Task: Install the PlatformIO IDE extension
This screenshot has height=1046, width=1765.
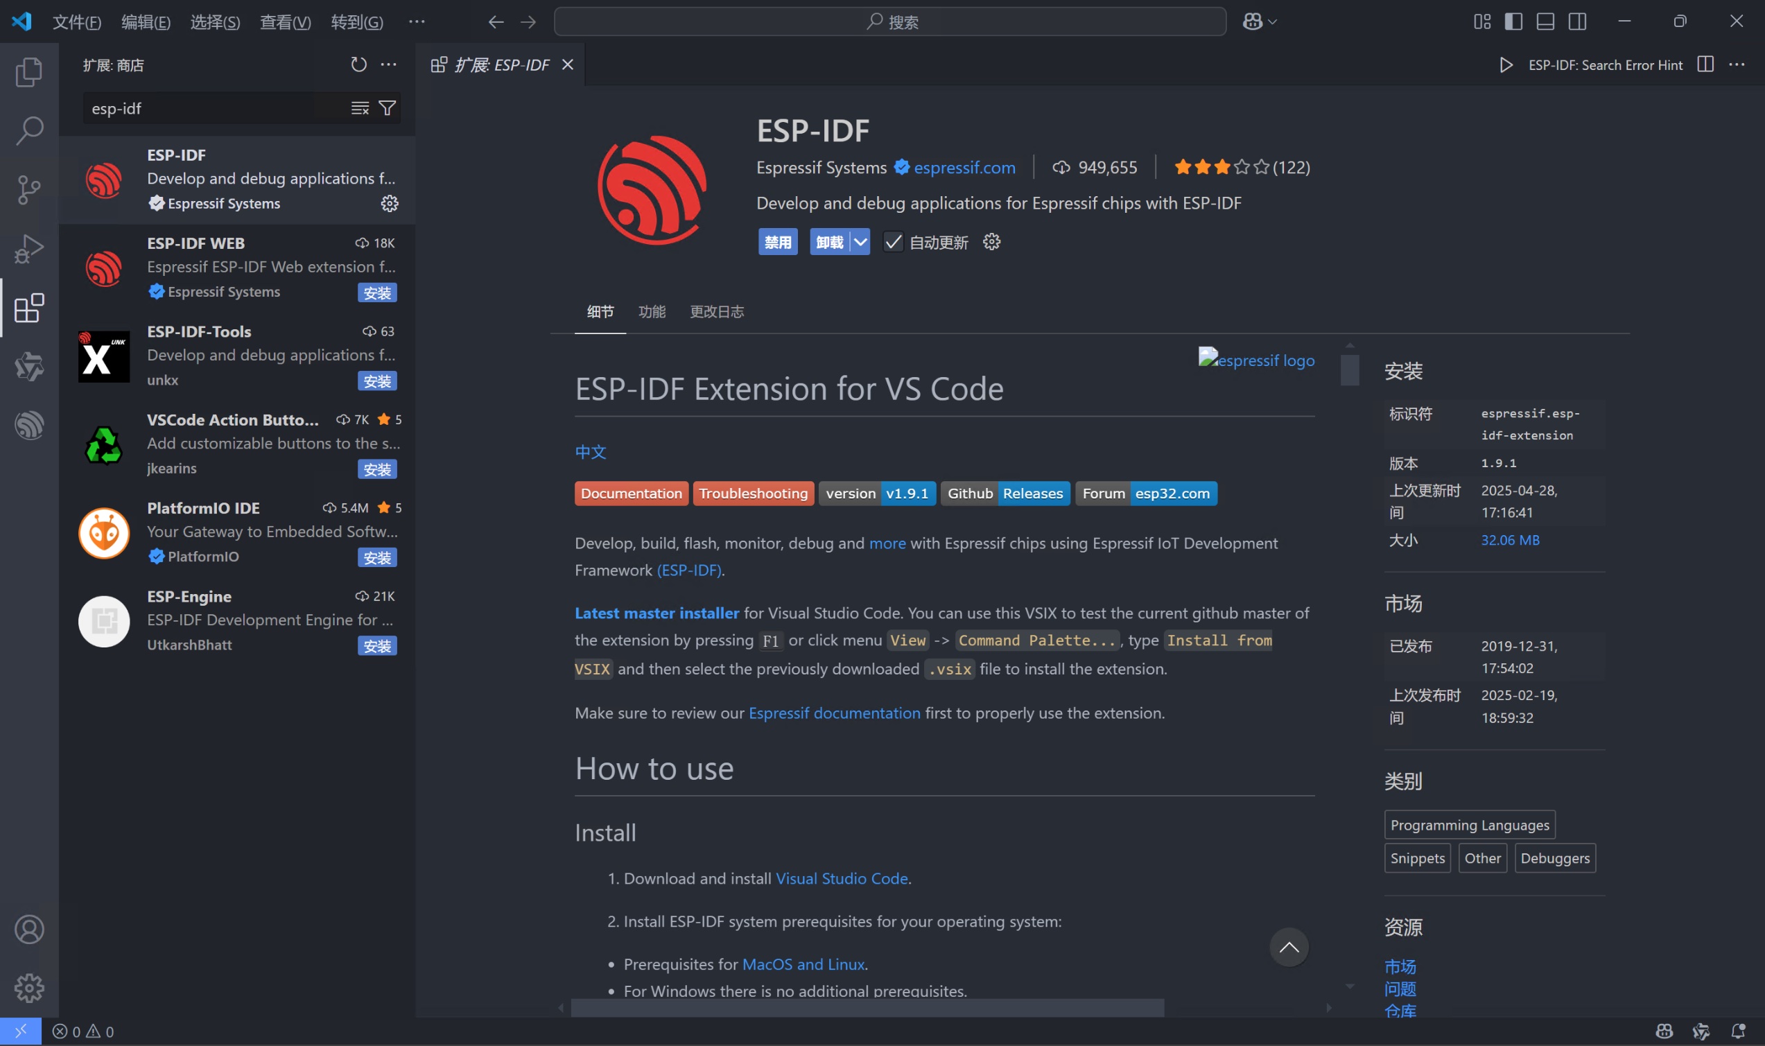Action: (x=377, y=557)
